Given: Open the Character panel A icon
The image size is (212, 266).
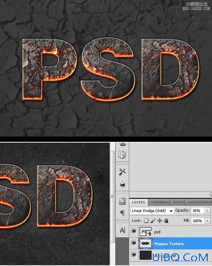Looking at the screenshot, I should pos(122,230).
